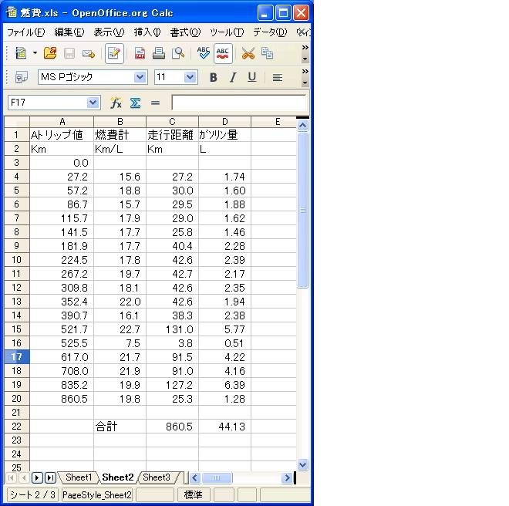509x506 pixels.
Task: Toggle Underline formatting
Action: (x=252, y=77)
